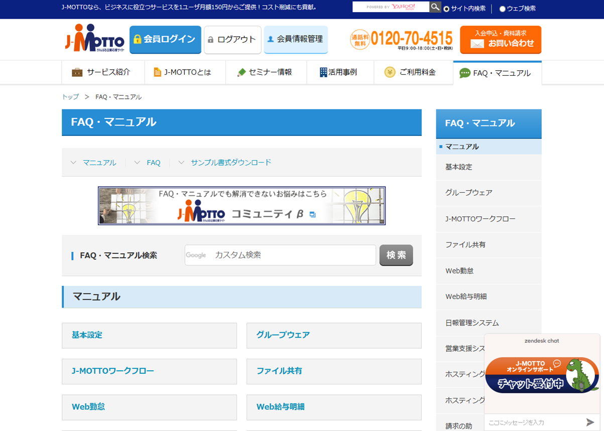The width and height of the screenshot is (604, 431).
Task: Click the Yahoo search input field
Action: pyautogui.click(x=391, y=7)
